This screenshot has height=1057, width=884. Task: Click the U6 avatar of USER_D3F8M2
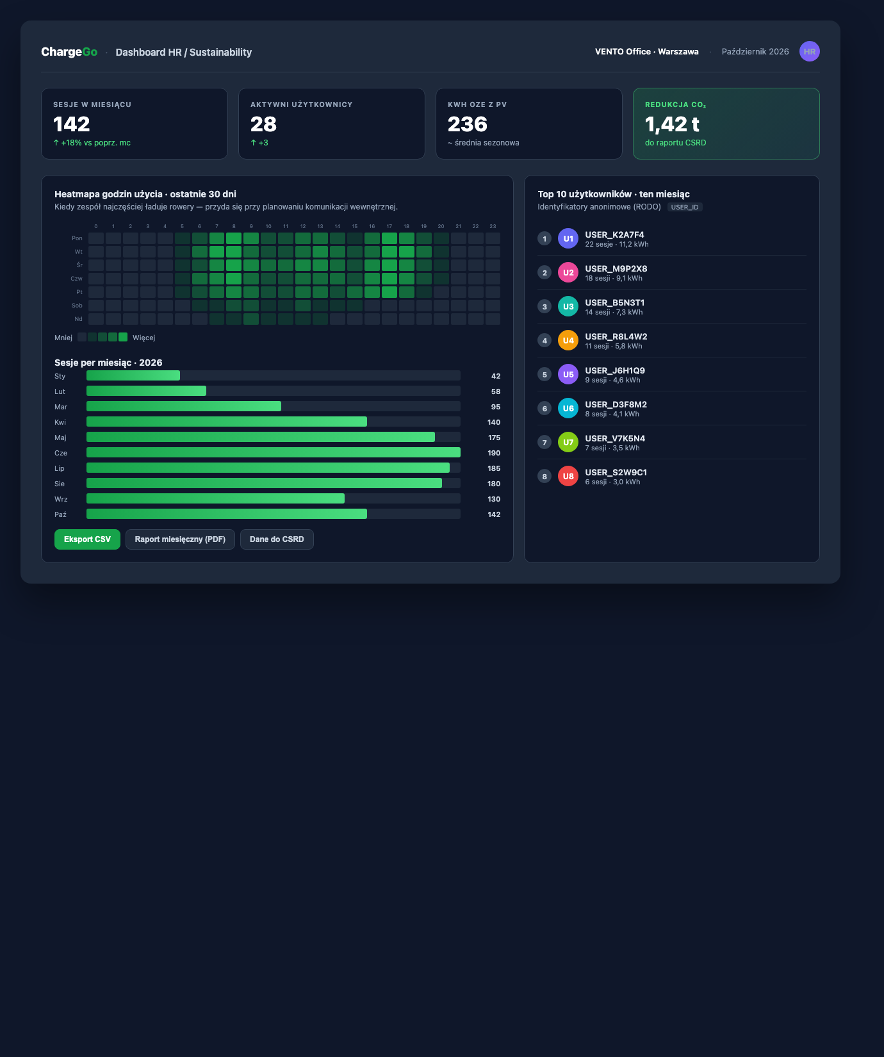pyautogui.click(x=568, y=408)
